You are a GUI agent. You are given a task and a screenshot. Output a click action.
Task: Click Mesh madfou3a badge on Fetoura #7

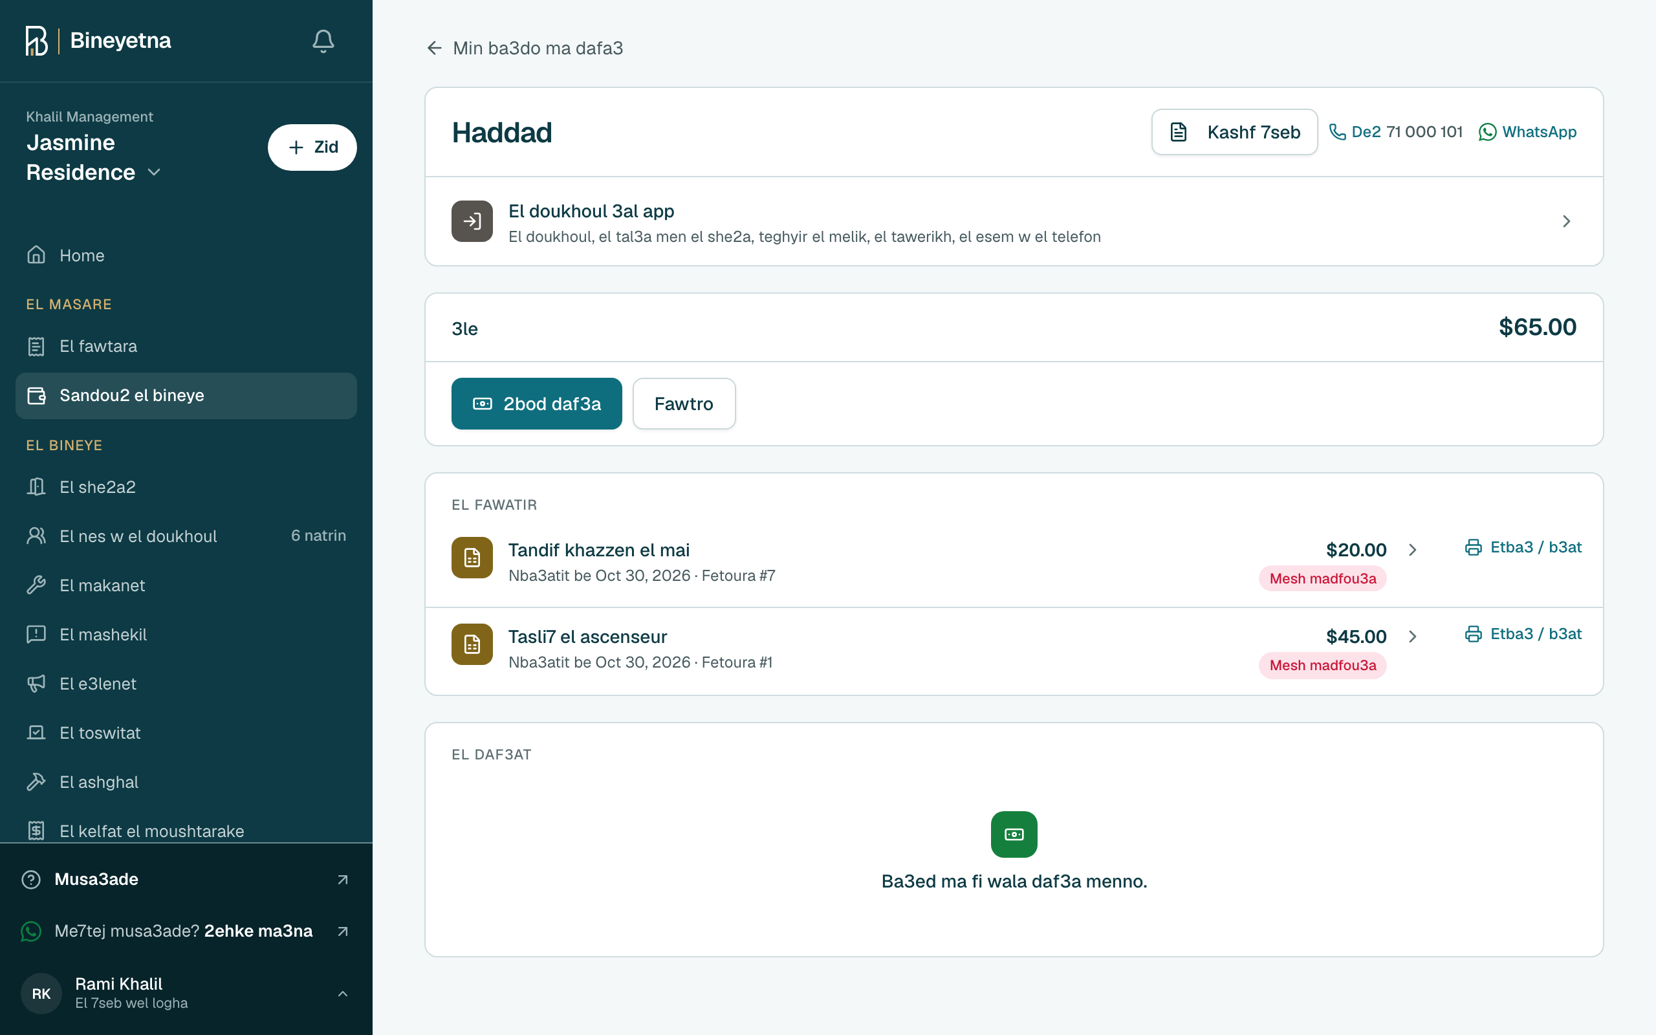point(1323,578)
